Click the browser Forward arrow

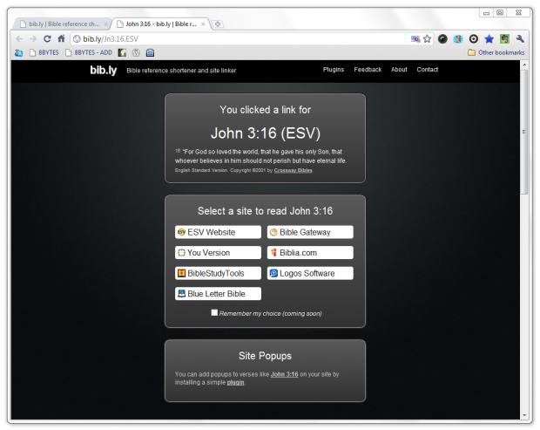33,39
